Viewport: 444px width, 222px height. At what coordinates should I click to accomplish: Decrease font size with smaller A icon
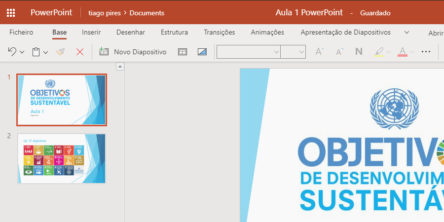(x=340, y=52)
